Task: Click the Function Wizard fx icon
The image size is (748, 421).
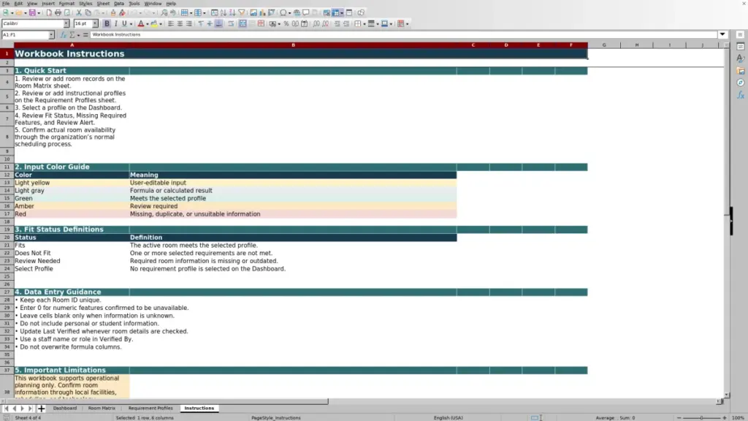Action: [x=63, y=35]
